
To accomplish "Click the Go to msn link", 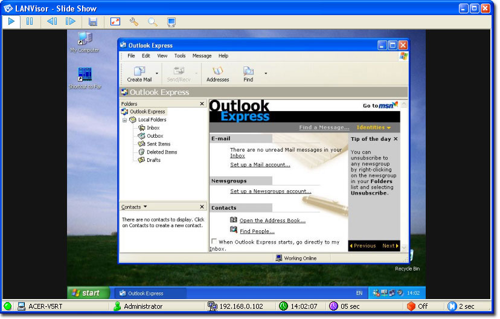I will pos(380,105).
